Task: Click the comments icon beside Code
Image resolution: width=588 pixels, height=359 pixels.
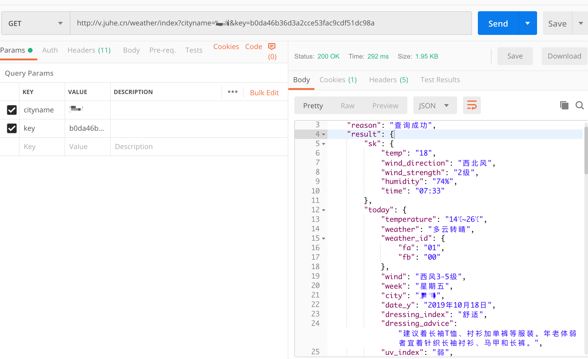Action: [271, 47]
